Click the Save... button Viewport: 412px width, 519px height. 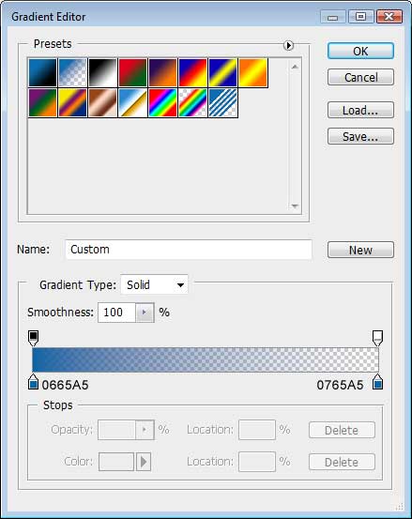pos(360,136)
